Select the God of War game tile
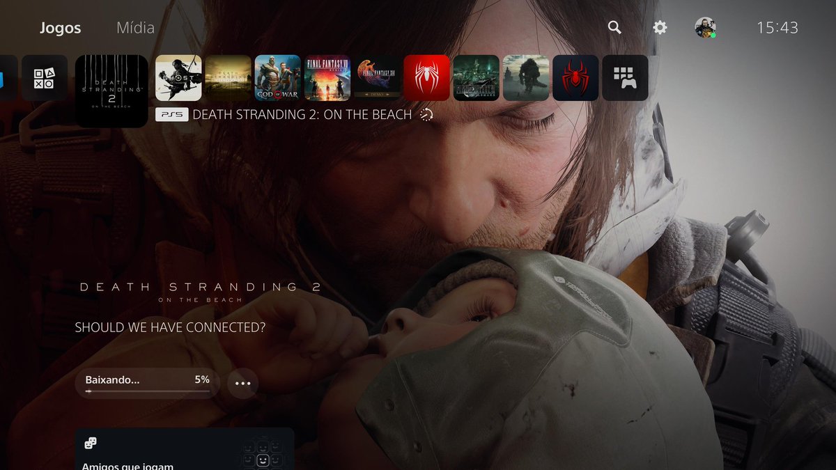The image size is (836, 470). [x=278, y=78]
